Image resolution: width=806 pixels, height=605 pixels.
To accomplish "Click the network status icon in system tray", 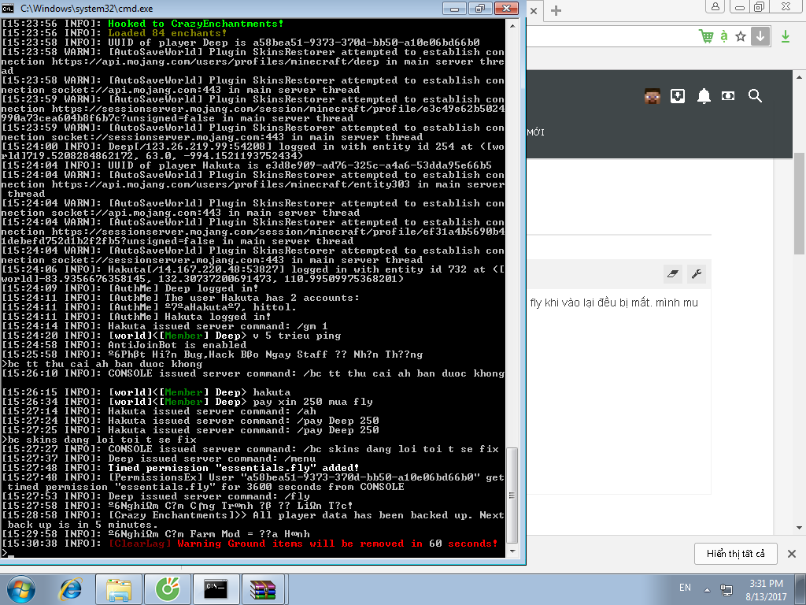I will click(726, 590).
